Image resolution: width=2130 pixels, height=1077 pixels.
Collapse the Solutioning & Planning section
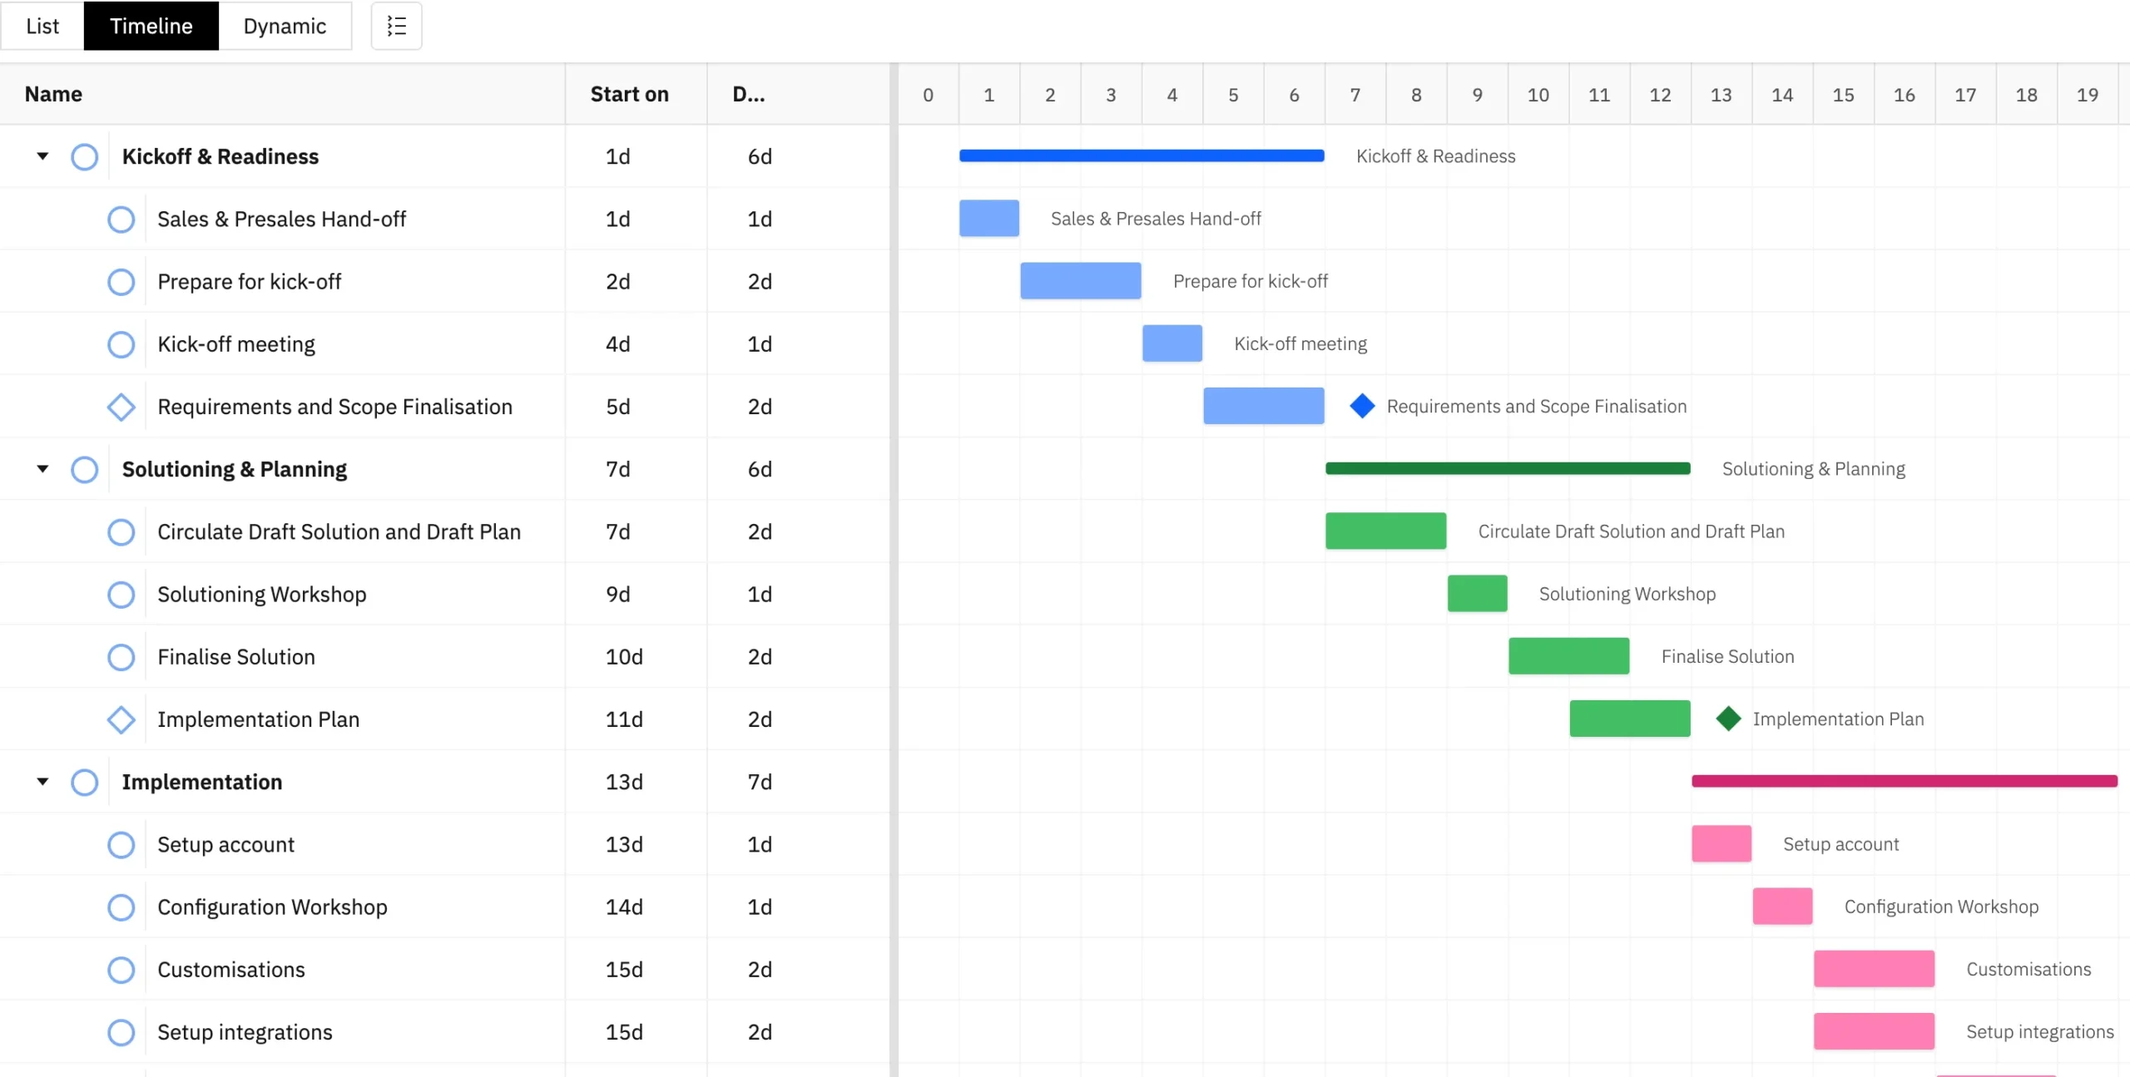point(42,469)
